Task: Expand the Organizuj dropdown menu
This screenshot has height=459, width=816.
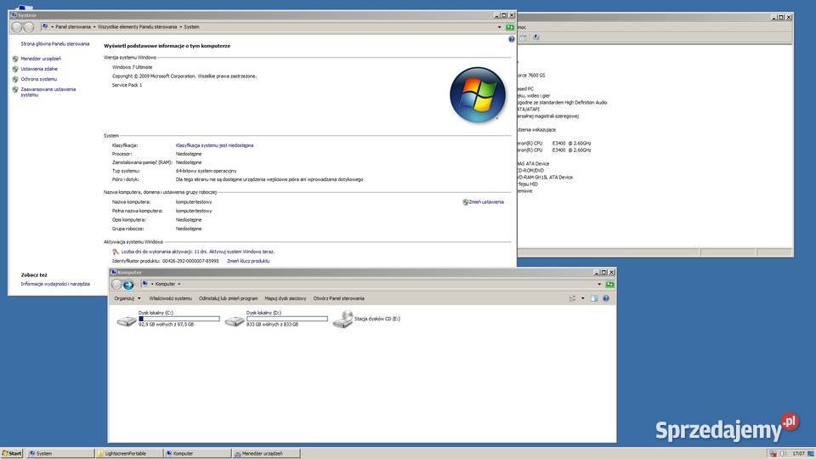Action: 127,298
